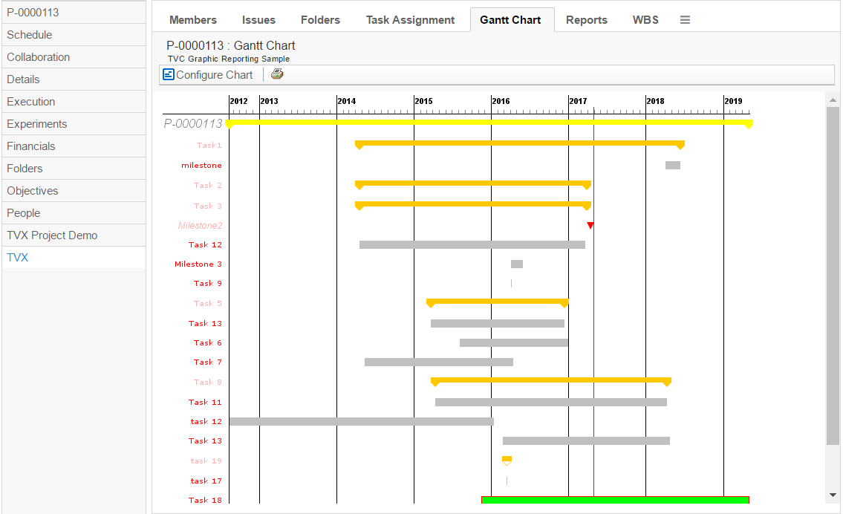
Task: Click the Configure Chart button label
Action: point(214,74)
